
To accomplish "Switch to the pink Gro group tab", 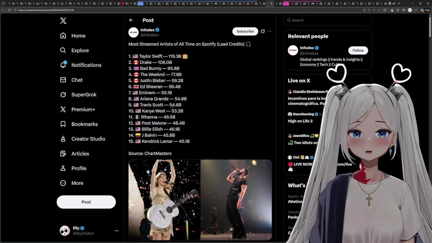I will click(x=286, y=3).
